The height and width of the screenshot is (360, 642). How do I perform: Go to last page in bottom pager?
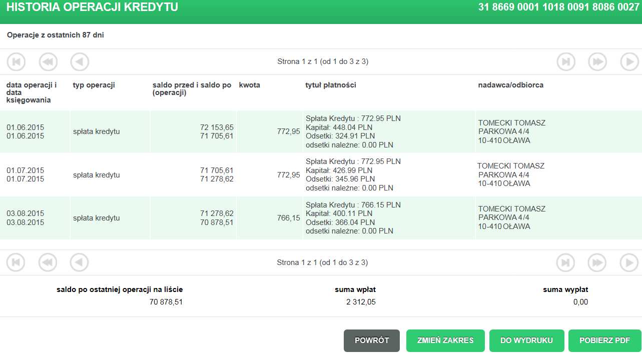566,262
